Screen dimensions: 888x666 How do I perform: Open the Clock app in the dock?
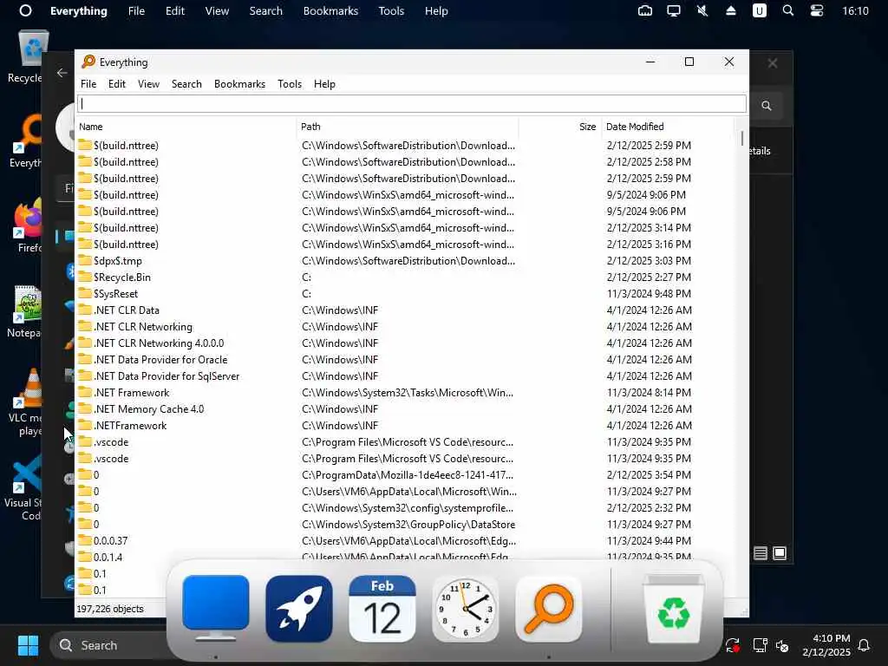coord(465,609)
